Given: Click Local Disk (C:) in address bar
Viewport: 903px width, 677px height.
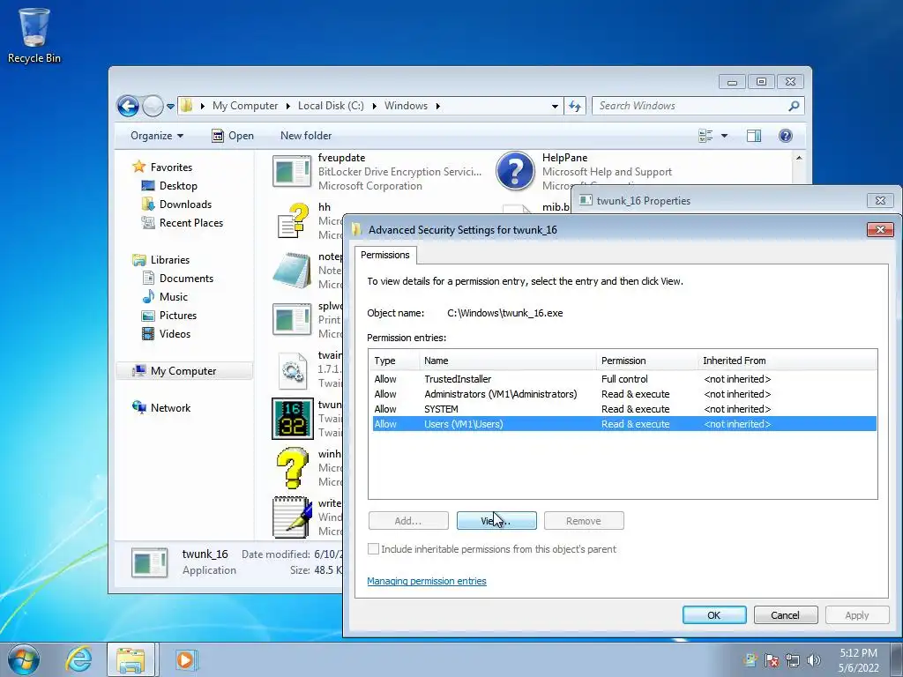Looking at the screenshot, I should [331, 106].
